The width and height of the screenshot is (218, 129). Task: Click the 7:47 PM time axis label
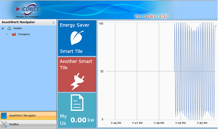coord(137,123)
